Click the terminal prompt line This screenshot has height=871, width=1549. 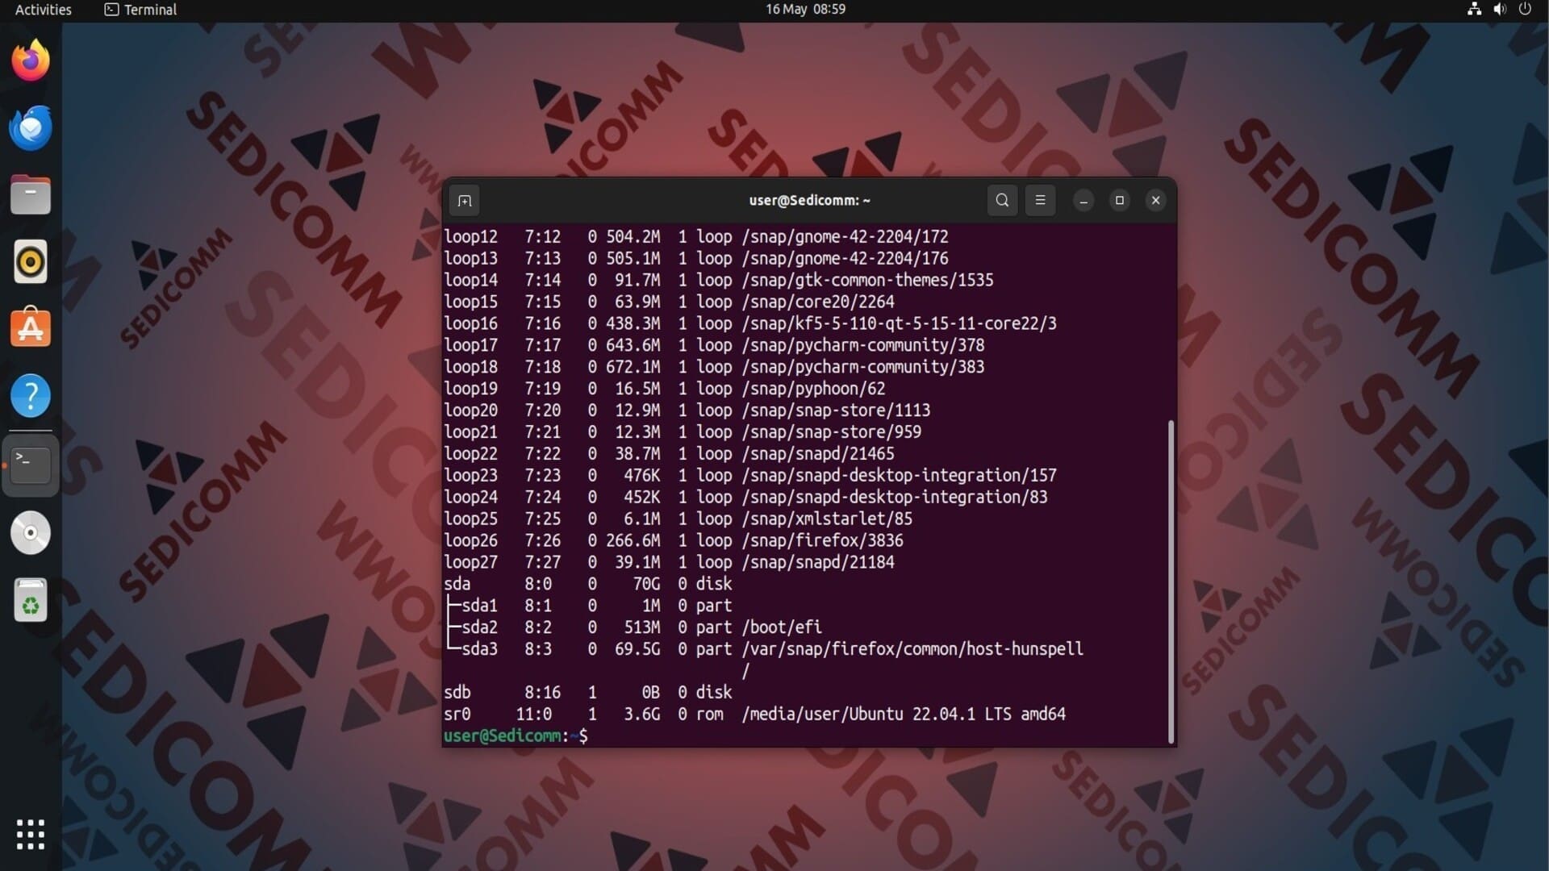click(726, 736)
